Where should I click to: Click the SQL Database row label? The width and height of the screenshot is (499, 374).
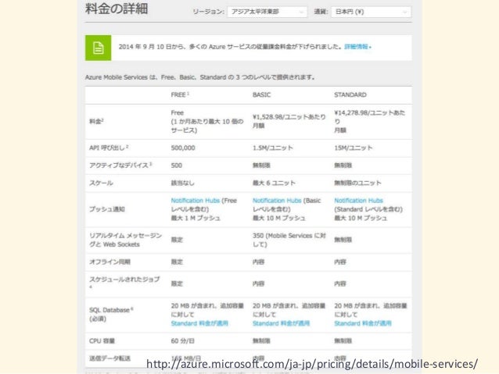[x=111, y=314]
